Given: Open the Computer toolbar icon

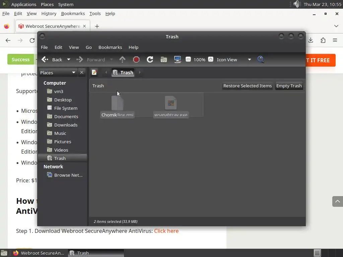Looking at the screenshot, I should [x=178, y=60].
